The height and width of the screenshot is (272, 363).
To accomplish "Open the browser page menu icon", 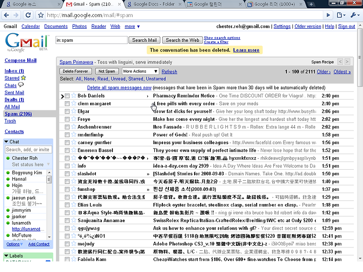I will pos(341,15).
